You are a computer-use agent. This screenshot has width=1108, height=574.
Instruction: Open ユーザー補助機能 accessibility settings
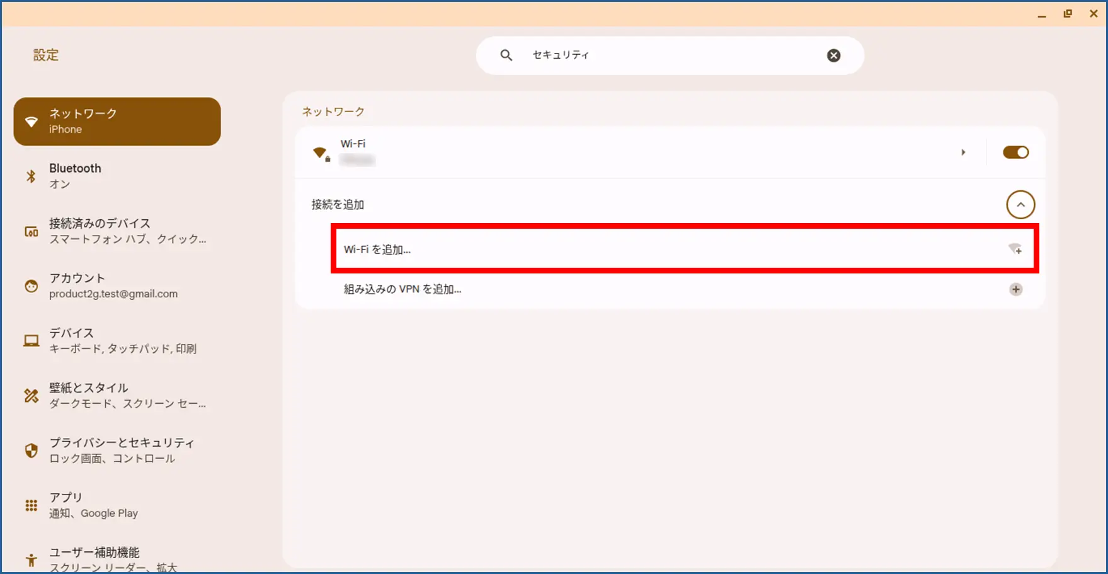pos(113,559)
